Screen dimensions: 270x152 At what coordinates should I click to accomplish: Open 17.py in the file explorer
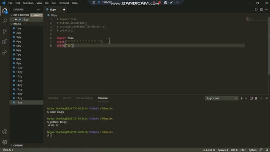tap(19, 98)
